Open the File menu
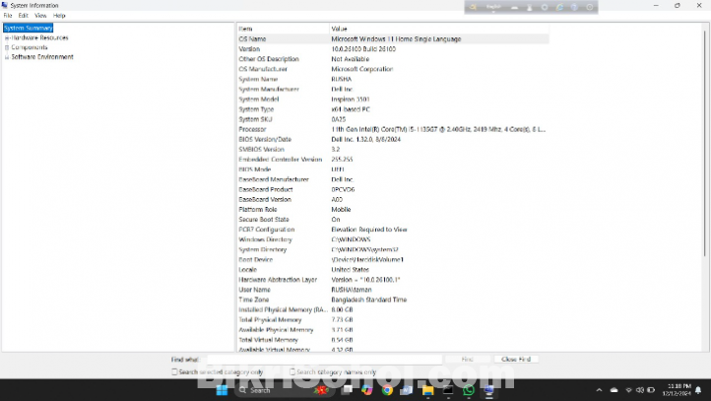Viewport: 711px width, 401px height. 8,16
